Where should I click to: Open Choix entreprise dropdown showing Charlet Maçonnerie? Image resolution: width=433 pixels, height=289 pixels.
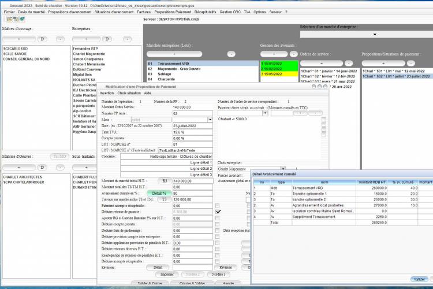click(x=283, y=169)
